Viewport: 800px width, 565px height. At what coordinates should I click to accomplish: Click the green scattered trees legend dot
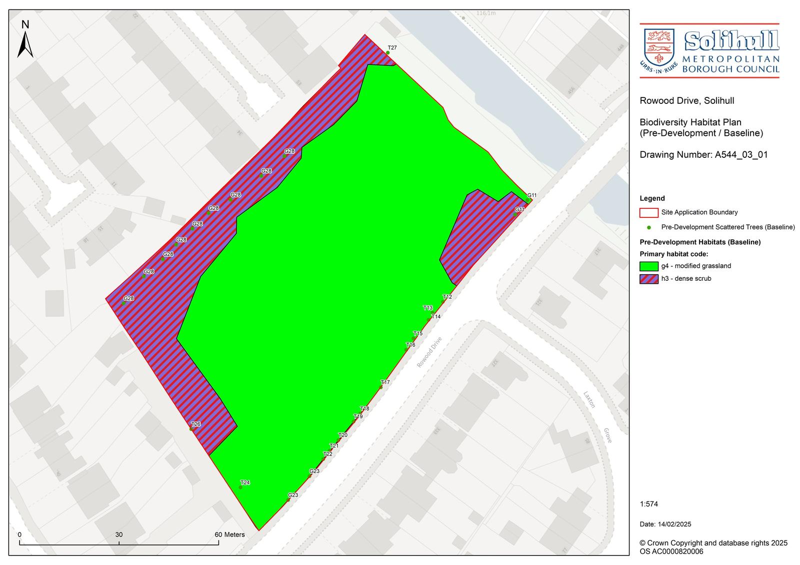(x=649, y=227)
